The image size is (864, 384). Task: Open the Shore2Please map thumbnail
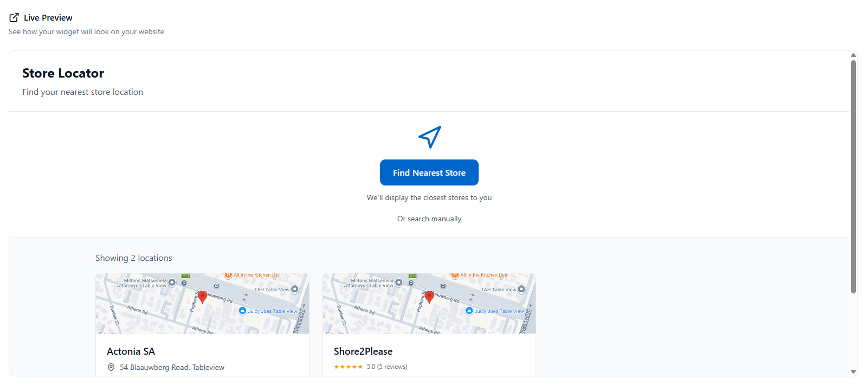(x=429, y=303)
